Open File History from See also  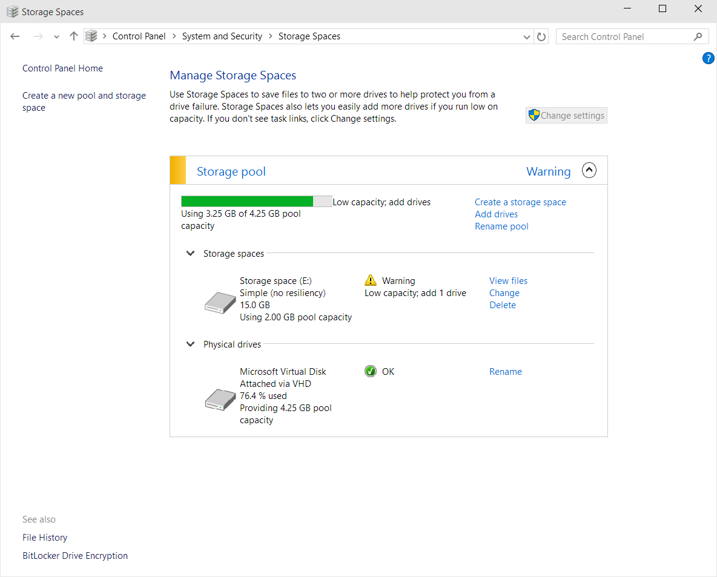point(45,537)
